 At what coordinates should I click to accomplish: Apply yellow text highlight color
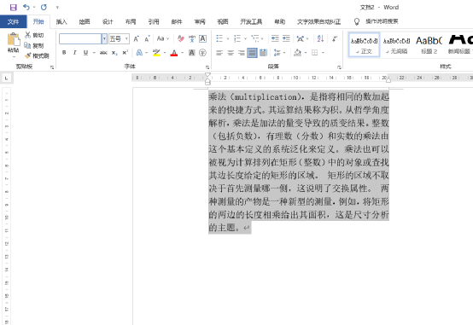[156, 53]
